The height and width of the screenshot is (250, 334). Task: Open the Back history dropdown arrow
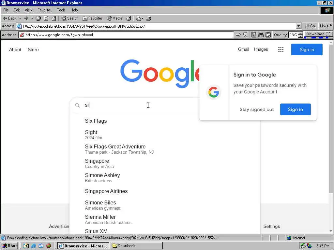[x=20, y=18]
